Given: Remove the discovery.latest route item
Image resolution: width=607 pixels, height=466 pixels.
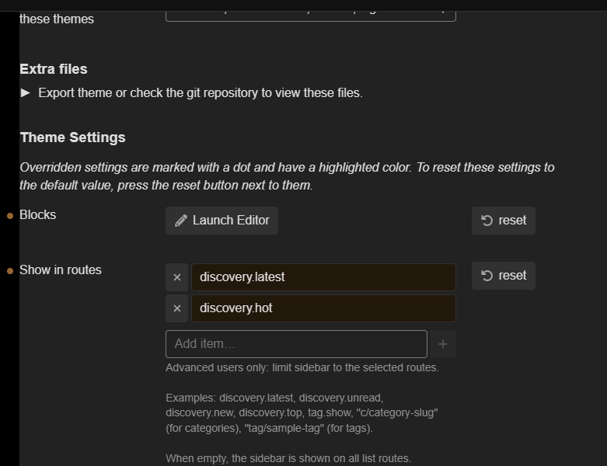Looking at the screenshot, I should (177, 277).
